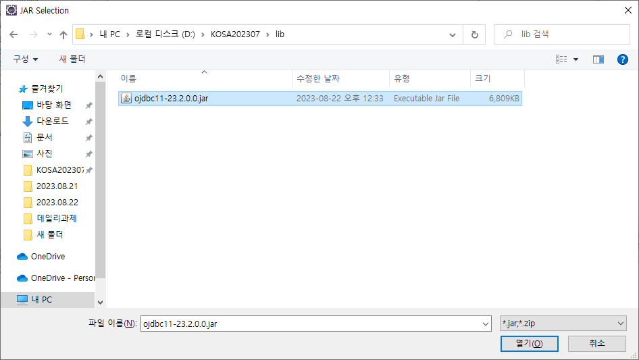Open 데일리과제 folder in sidebar

click(x=57, y=218)
